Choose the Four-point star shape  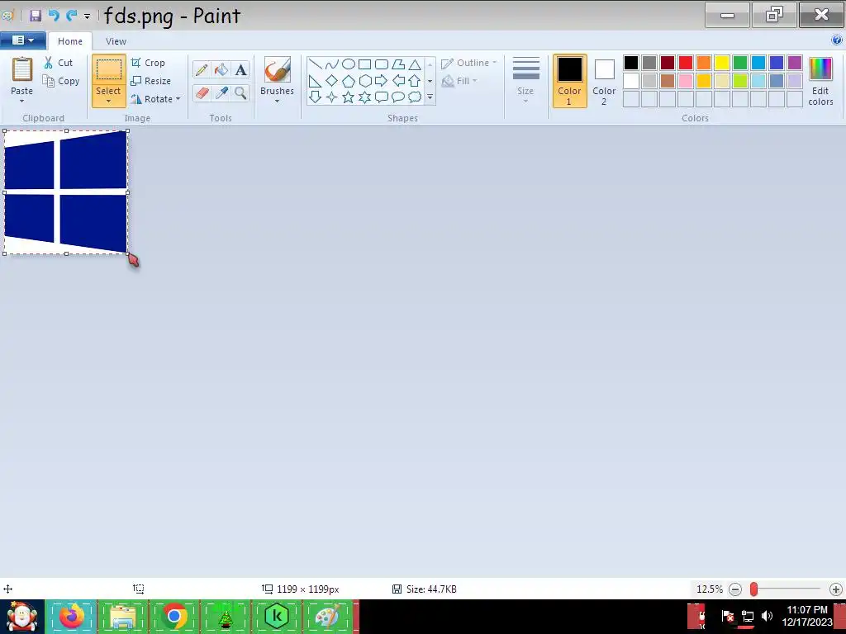click(x=332, y=97)
